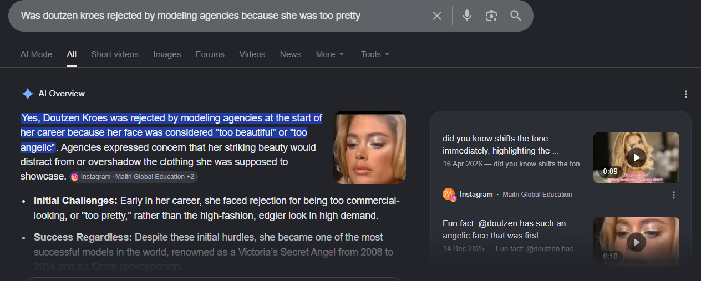
Task: Click the 'Success Regardless:' bullet text
Action: [83, 237]
